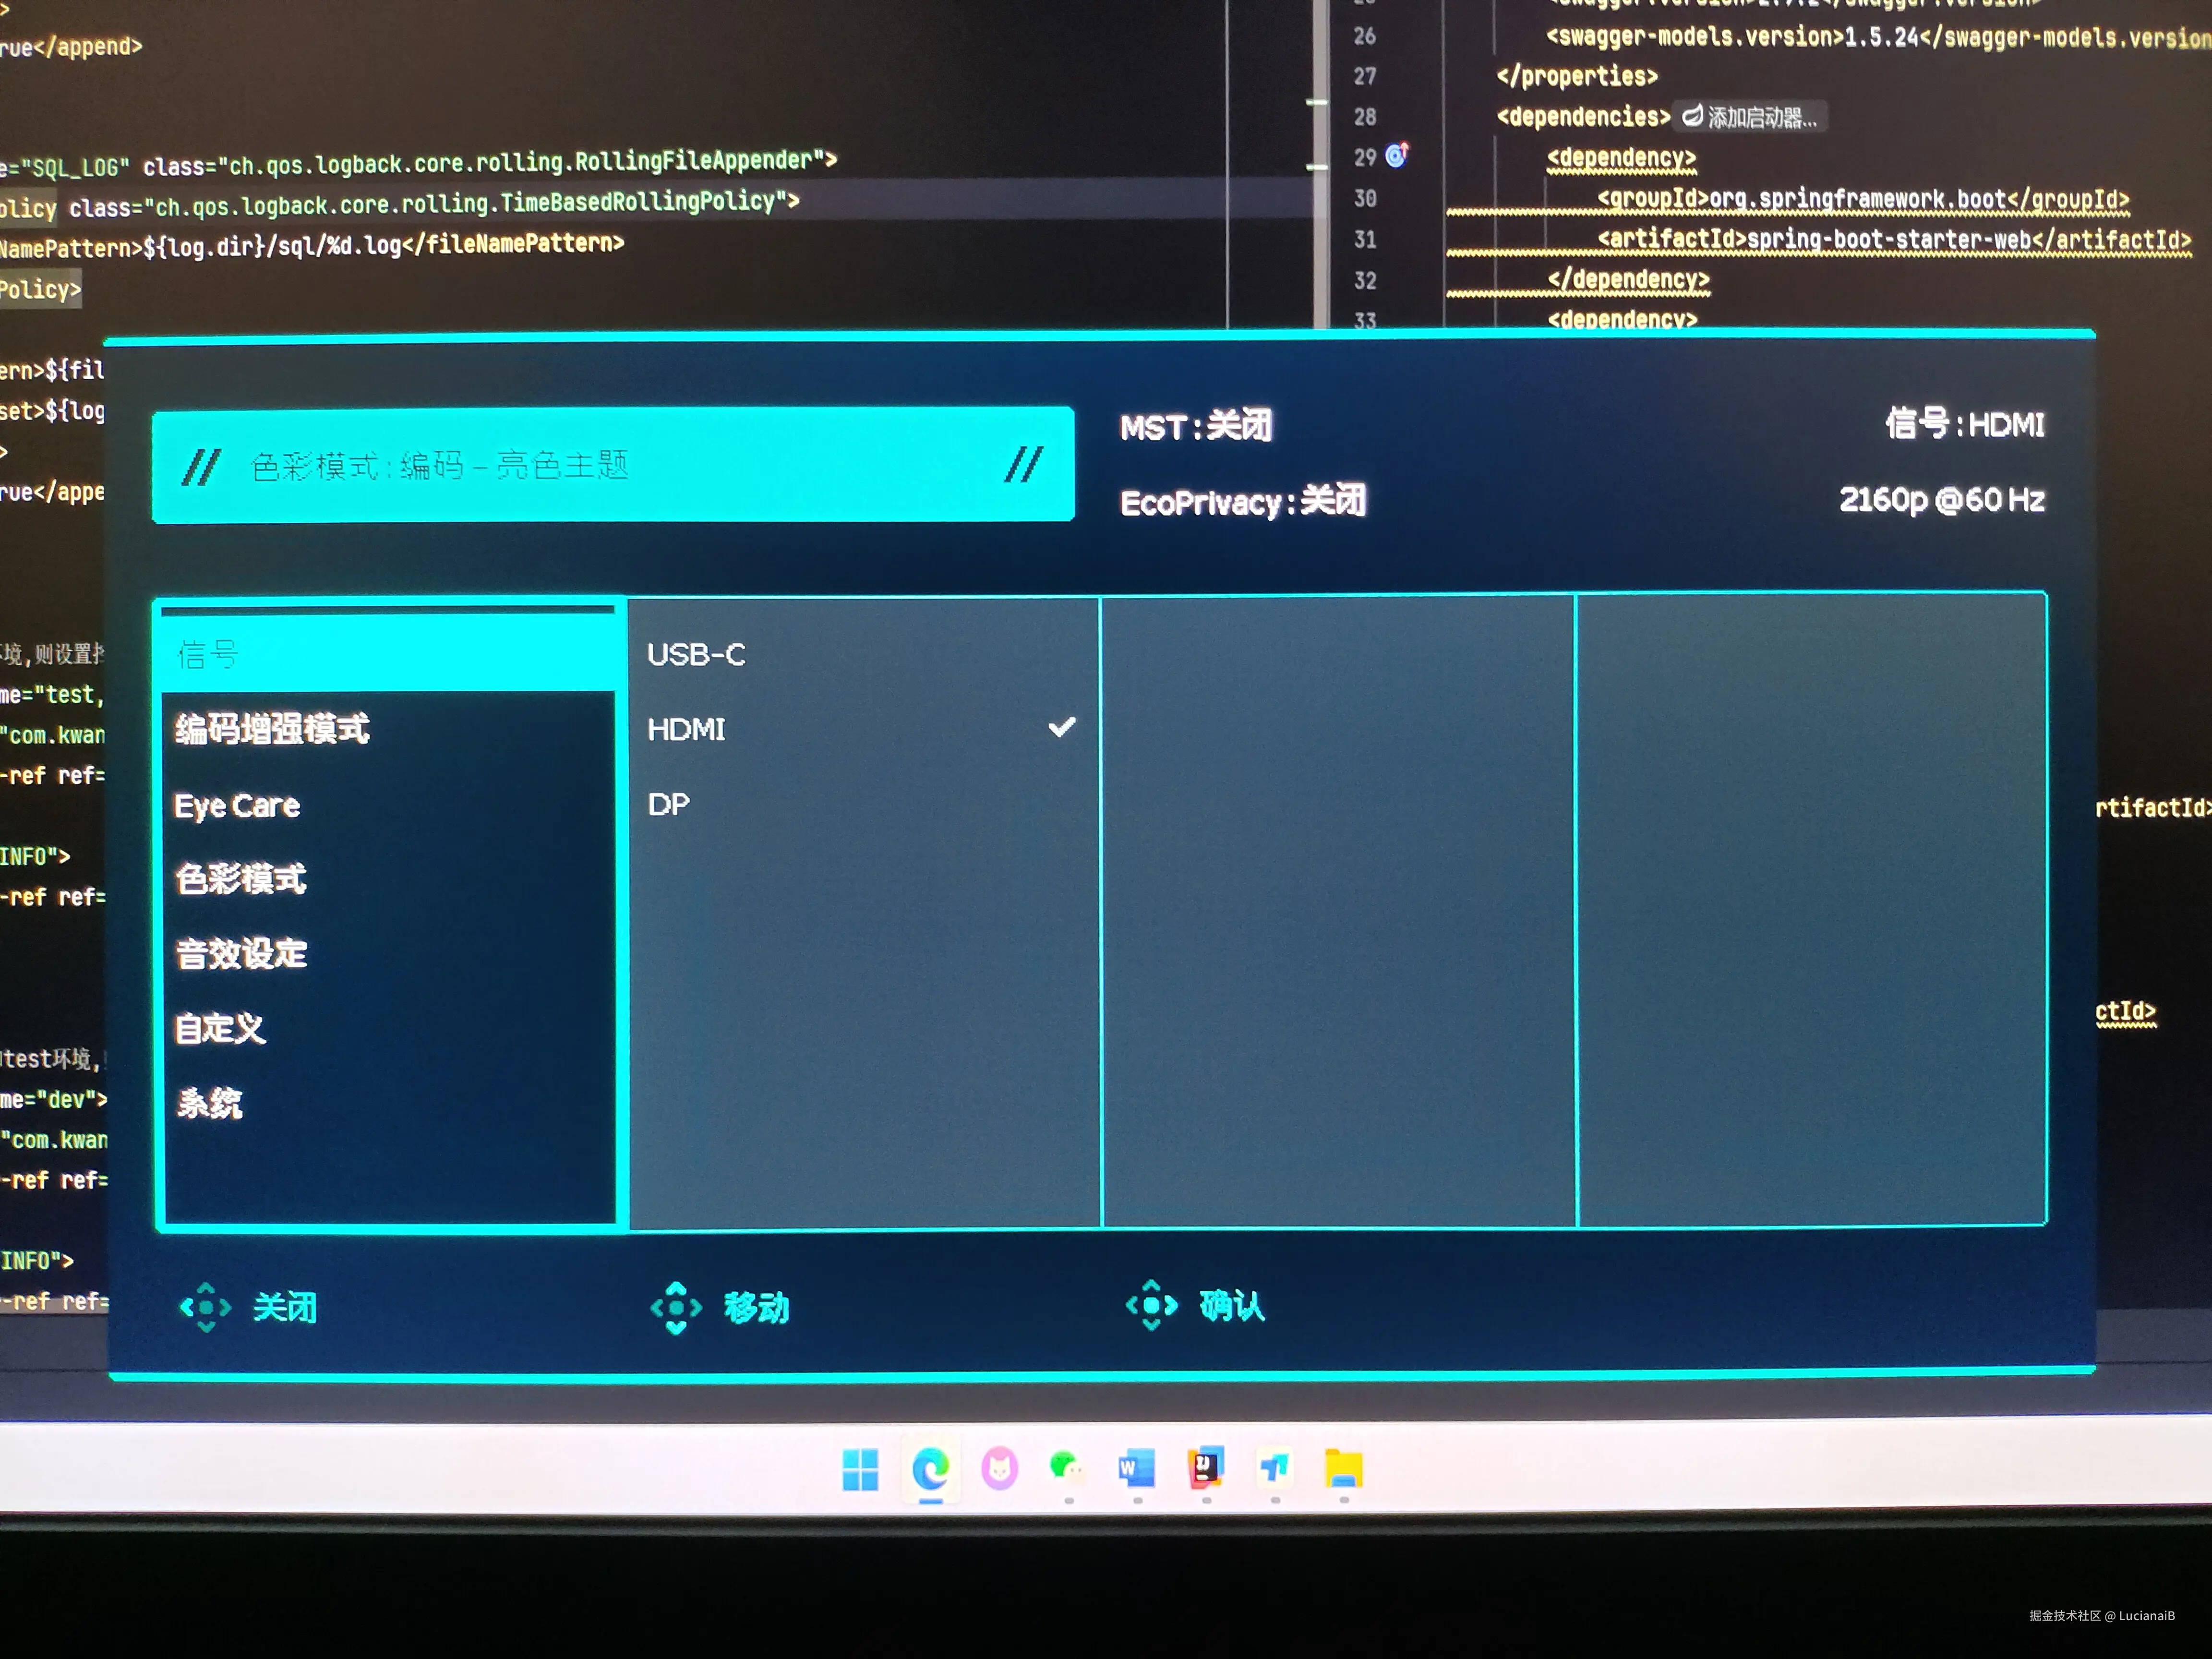Open the pink cat app icon
Viewport: 2212px width, 1659px height.
999,1469
